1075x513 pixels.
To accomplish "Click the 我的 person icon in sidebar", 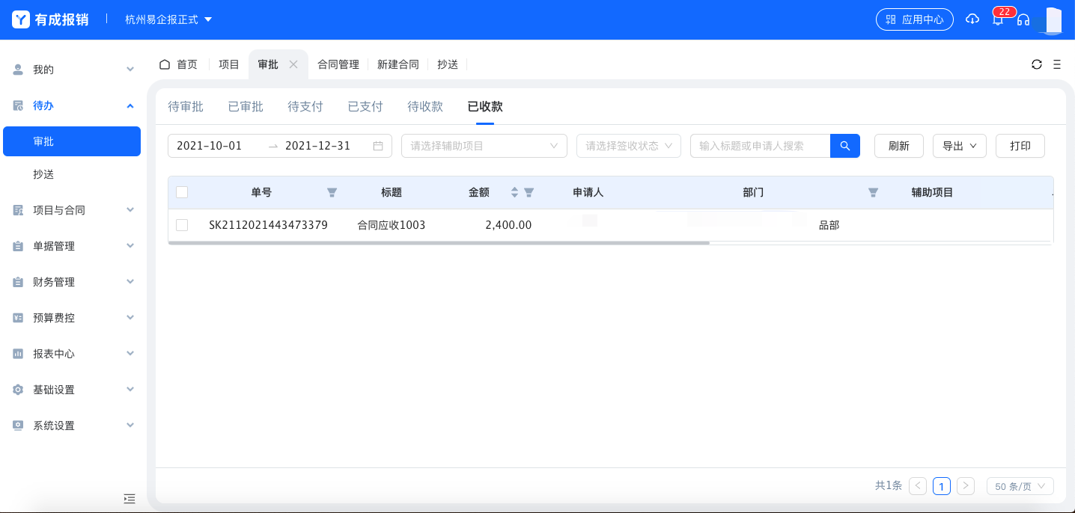I will click(x=19, y=70).
